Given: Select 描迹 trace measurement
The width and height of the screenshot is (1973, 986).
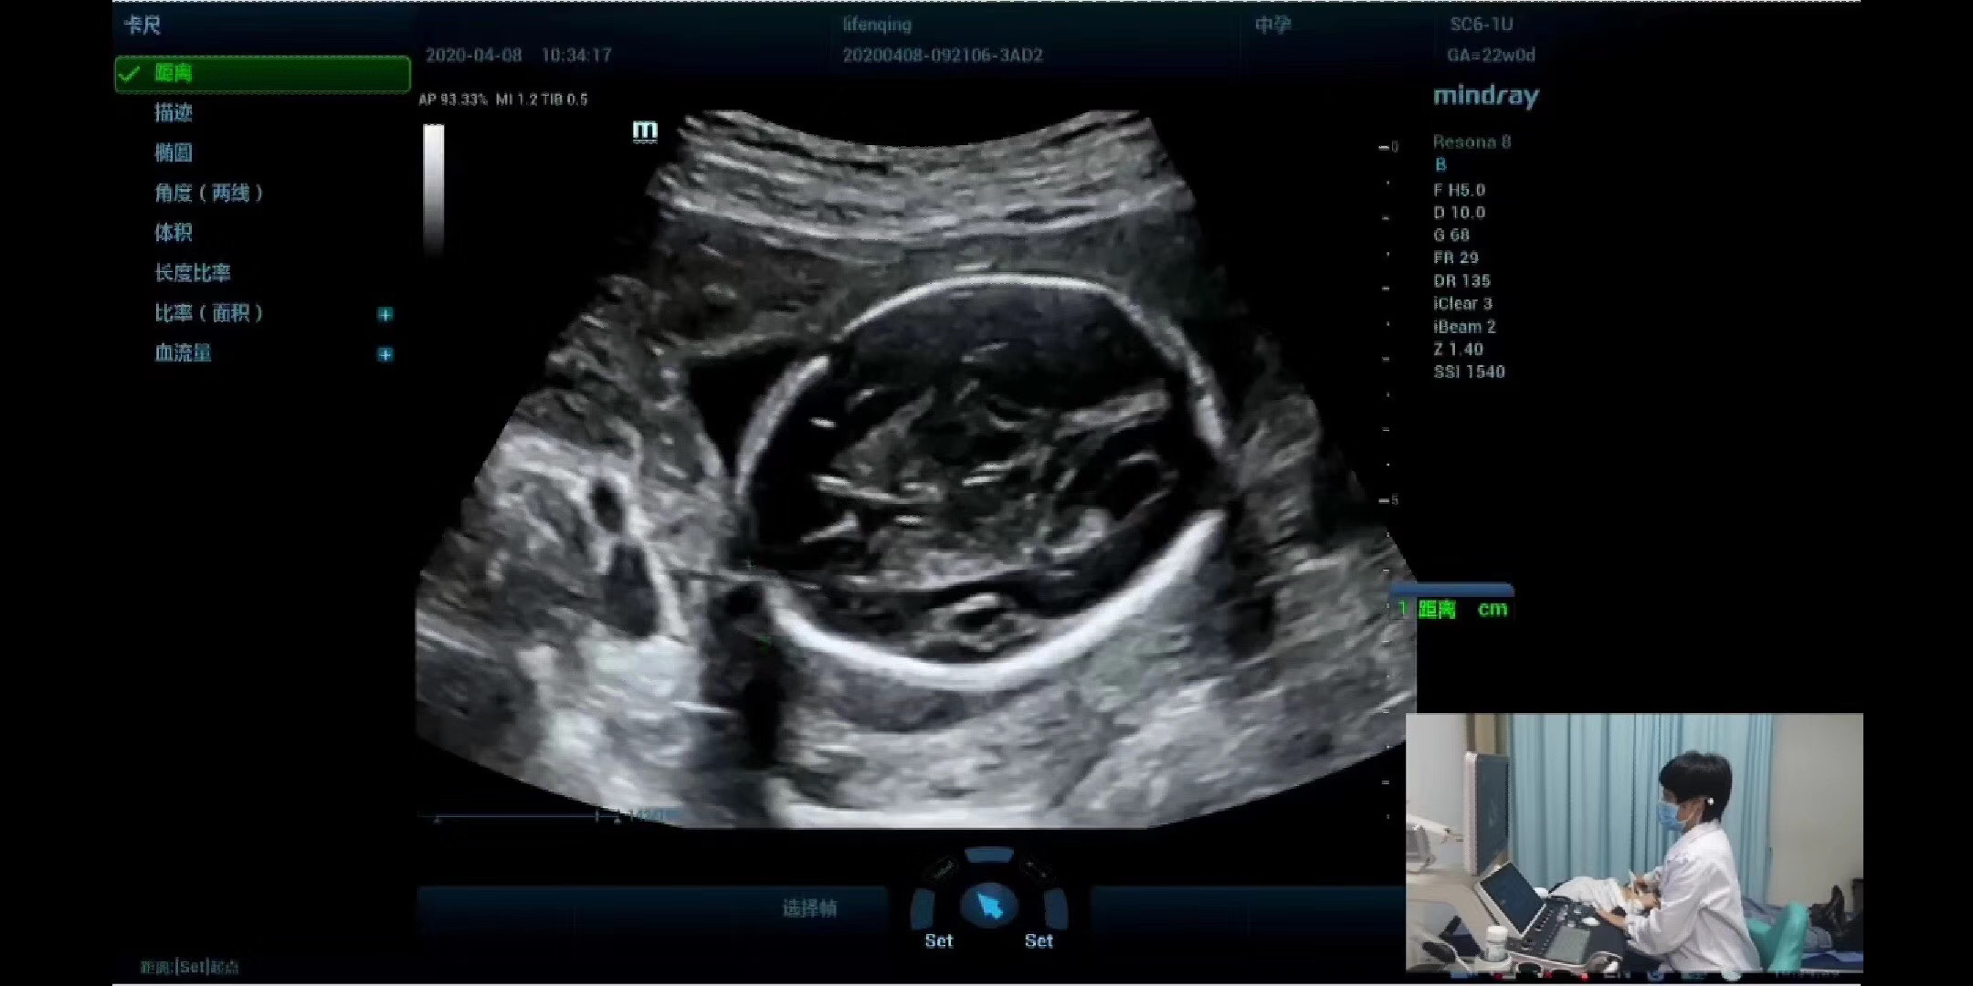Looking at the screenshot, I should coord(174,113).
